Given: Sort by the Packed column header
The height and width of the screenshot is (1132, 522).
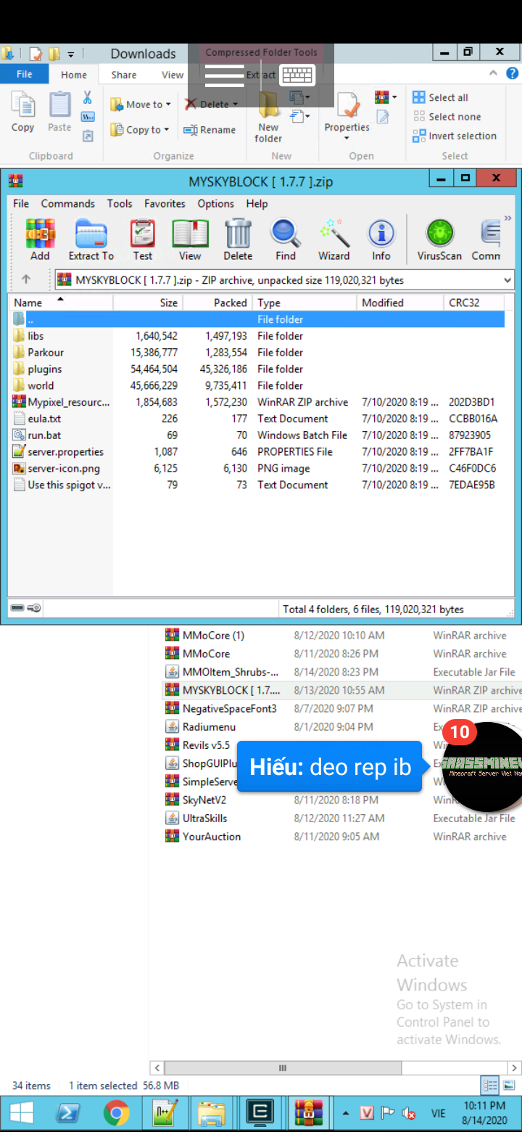Looking at the screenshot, I should [217, 303].
